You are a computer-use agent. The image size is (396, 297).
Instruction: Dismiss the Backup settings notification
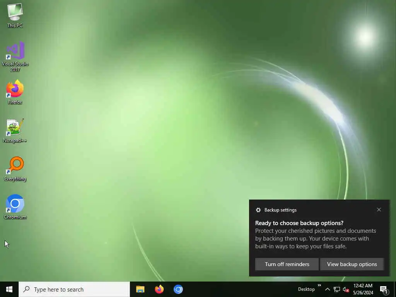(379, 210)
